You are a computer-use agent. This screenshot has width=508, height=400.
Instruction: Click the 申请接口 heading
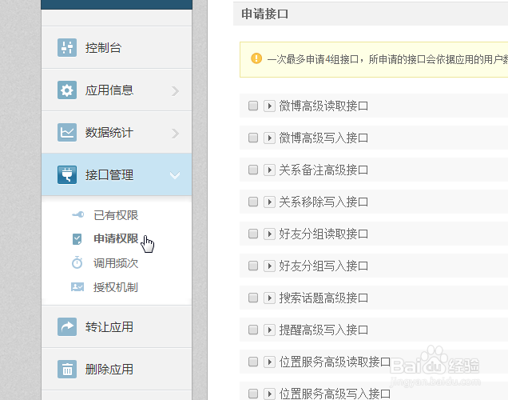[x=264, y=14]
